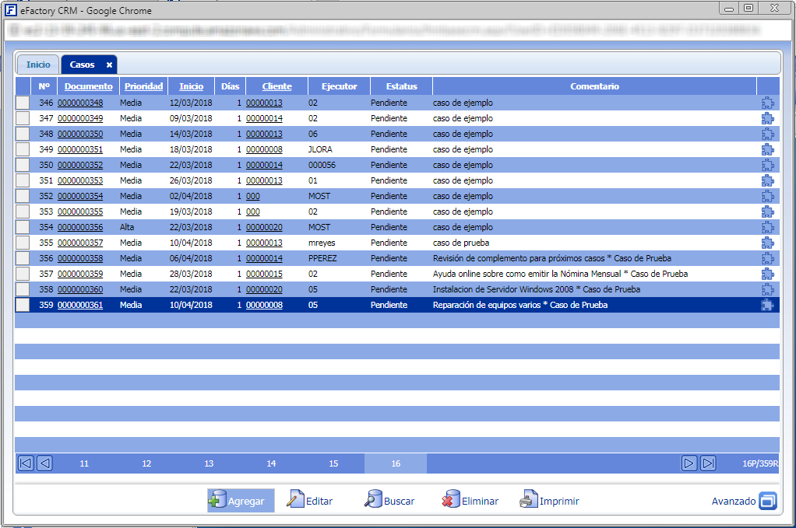Click puzzle icon for row 359
This screenshot has width=796, height=528.
tap(768, 305)
